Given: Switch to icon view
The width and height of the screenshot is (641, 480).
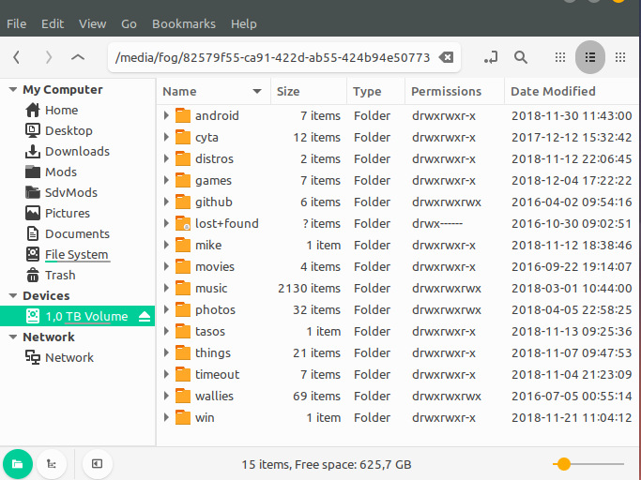Looking at the screenshot, I should point(560,57).
